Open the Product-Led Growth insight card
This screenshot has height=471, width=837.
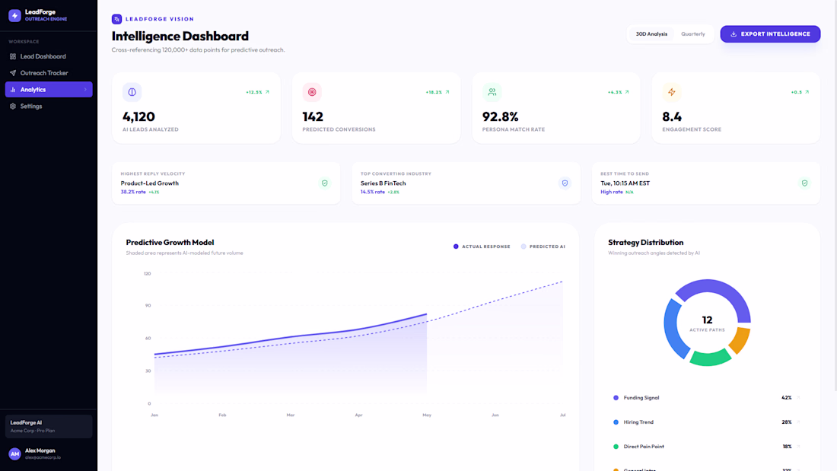pyautogui.click(x=226, y=183)
